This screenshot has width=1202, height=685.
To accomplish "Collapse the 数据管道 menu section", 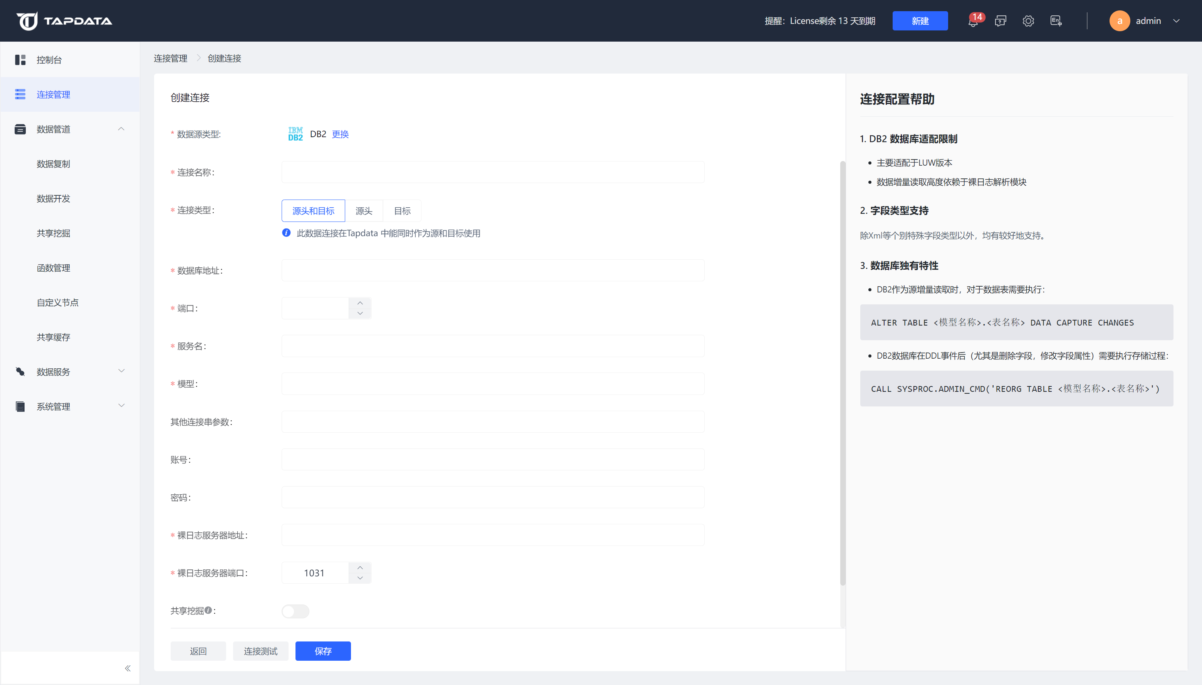I will pos(121,129).
